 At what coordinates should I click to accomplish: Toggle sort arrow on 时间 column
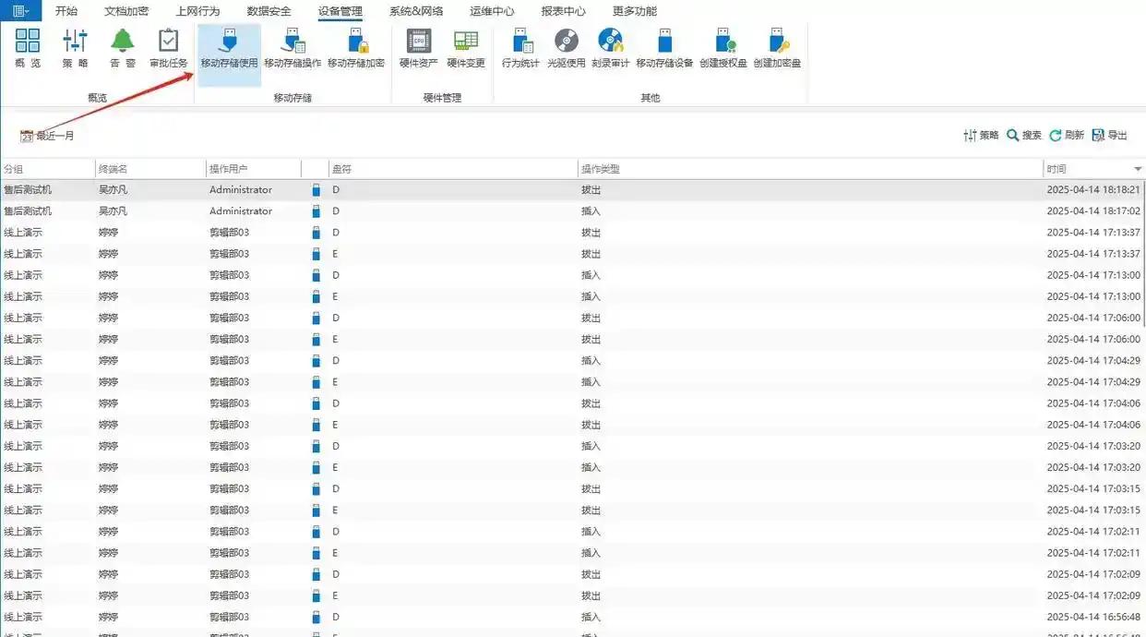pos(1138,169)
